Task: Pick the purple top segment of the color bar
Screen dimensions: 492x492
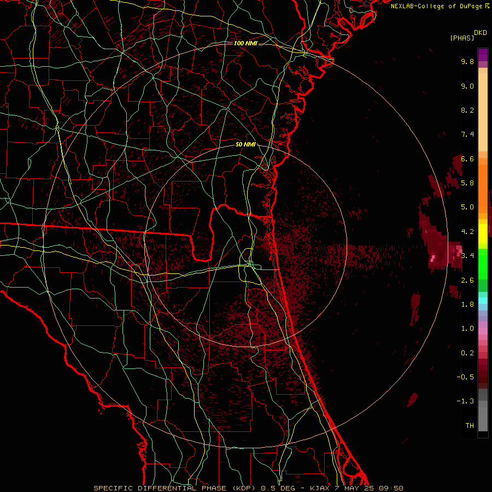Action: click(483, 55)
